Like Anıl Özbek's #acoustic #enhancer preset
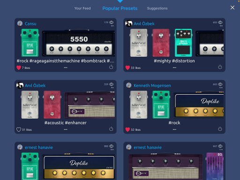 click(x=19, y=129)
